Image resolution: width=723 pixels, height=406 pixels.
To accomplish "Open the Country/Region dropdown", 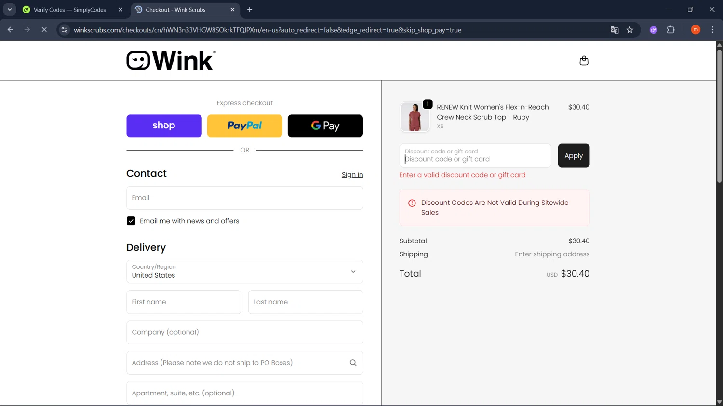I will (x=245, y=272).
